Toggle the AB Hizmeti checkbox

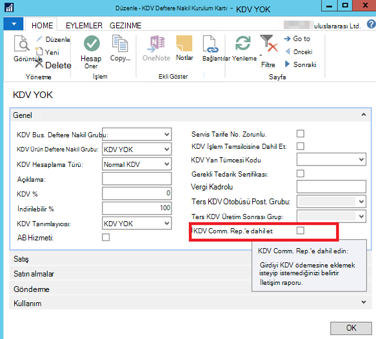[x=106, y=237]
